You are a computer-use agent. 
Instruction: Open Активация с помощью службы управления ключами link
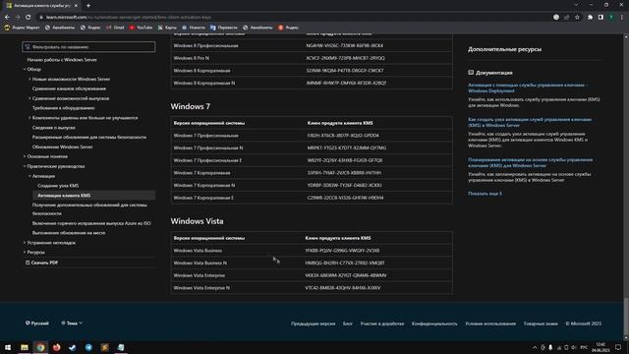527,88
